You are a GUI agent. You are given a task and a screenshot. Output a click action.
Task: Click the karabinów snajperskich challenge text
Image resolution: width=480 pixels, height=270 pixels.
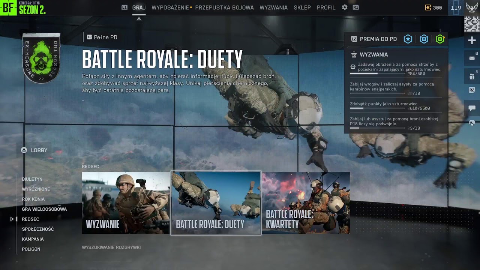pos(392,87)
